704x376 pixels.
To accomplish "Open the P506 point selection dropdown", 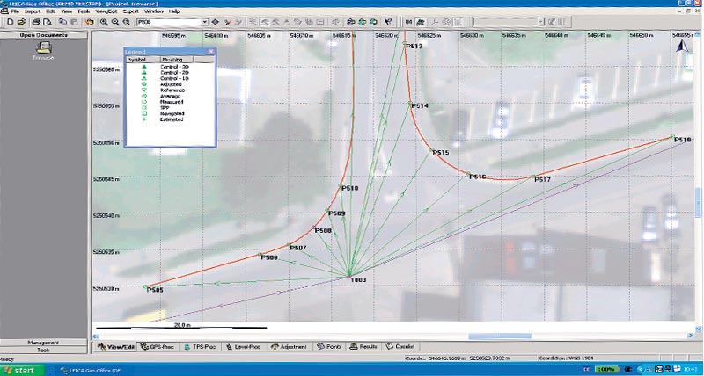I will pos(205,20).
